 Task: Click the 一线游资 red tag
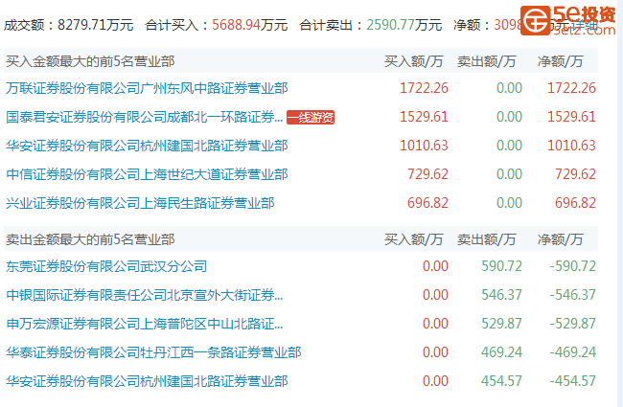(311, 118)
